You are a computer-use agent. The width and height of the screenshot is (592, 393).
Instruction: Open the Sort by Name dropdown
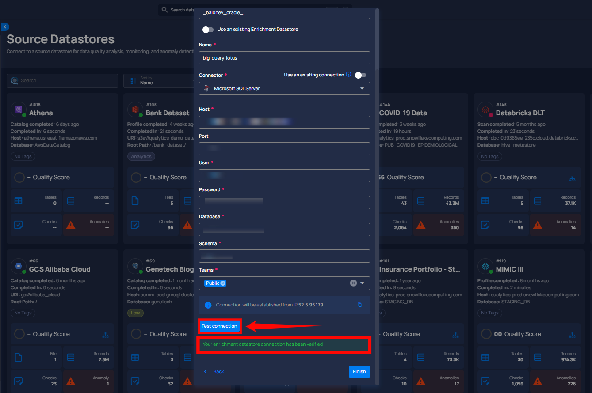pyautogui.click(x=159, y=81)
